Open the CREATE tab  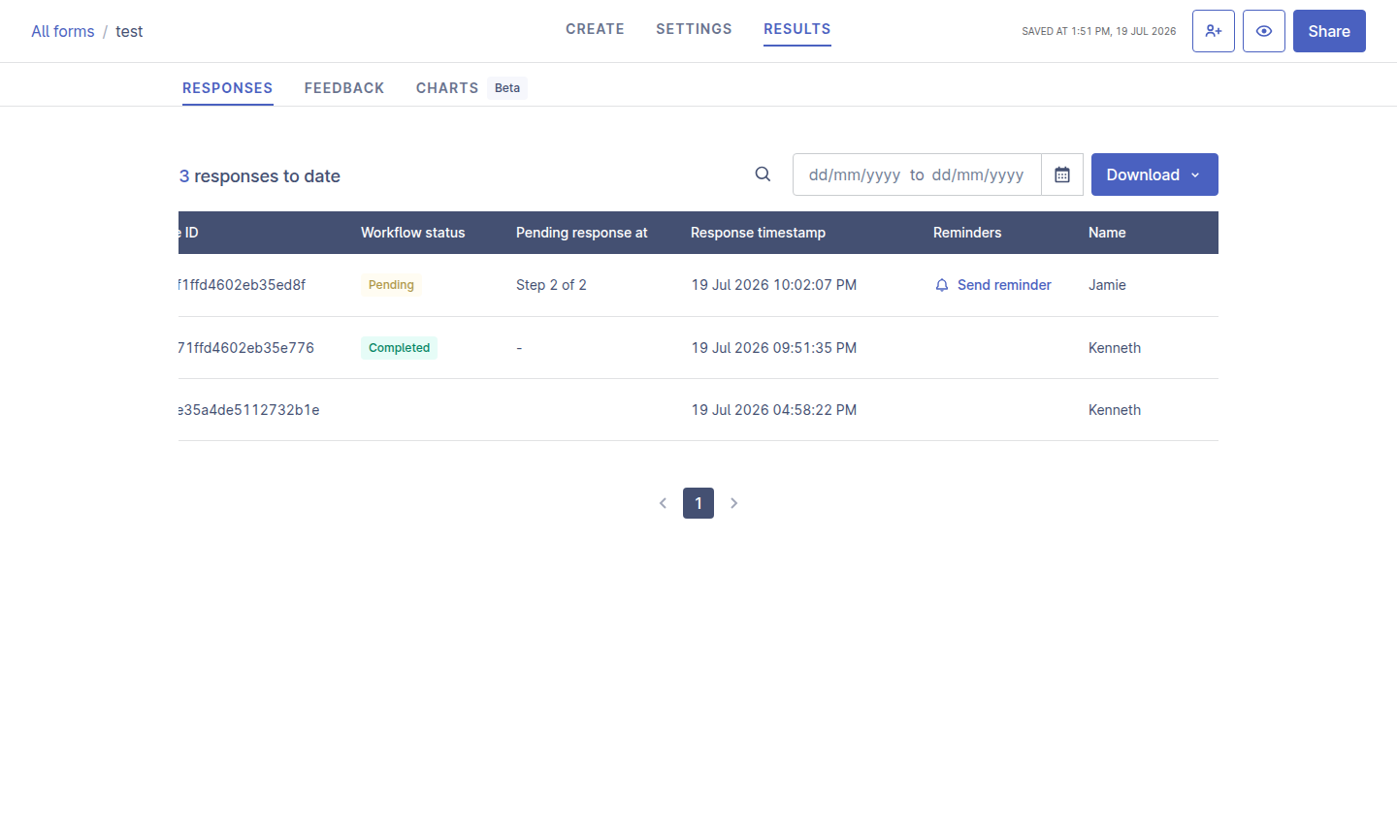[x=595, y=29]
